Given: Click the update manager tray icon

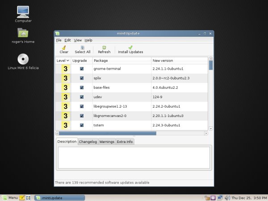Looking at the screenshot, I should [207, 198].
